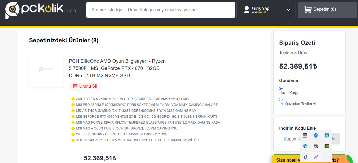
Task: Click the İndirim Kodu Ekle heading
Action: pyautogui.click(x=297, y=128)
